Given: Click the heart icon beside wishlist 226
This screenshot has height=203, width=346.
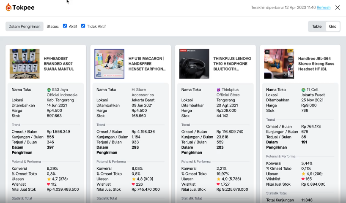Looking at the screenshot, I should [133, 184].
